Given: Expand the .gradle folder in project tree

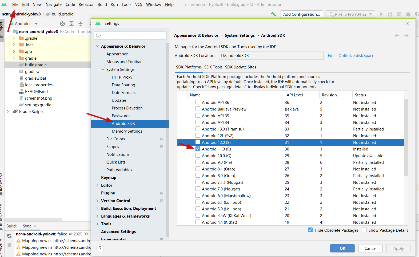Looking at the screenshot, I should tap(14, 38).
